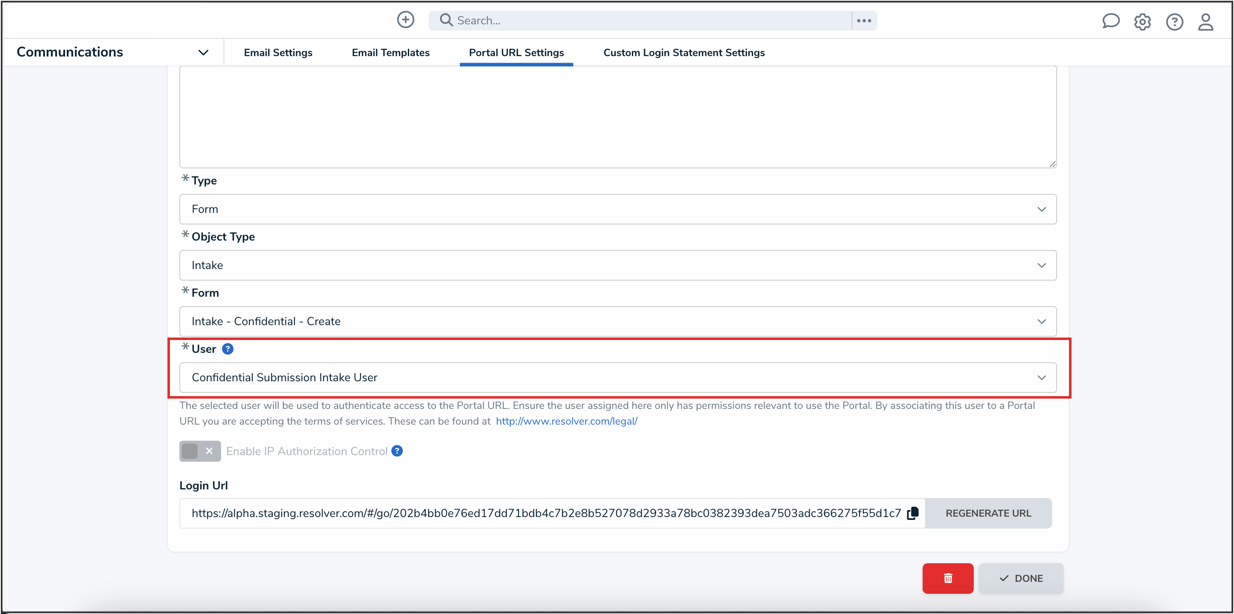Switch to Custom Login Statement Settings tab
The width and height of the screenshot is (1234, 614).
[x=683, y=53]
